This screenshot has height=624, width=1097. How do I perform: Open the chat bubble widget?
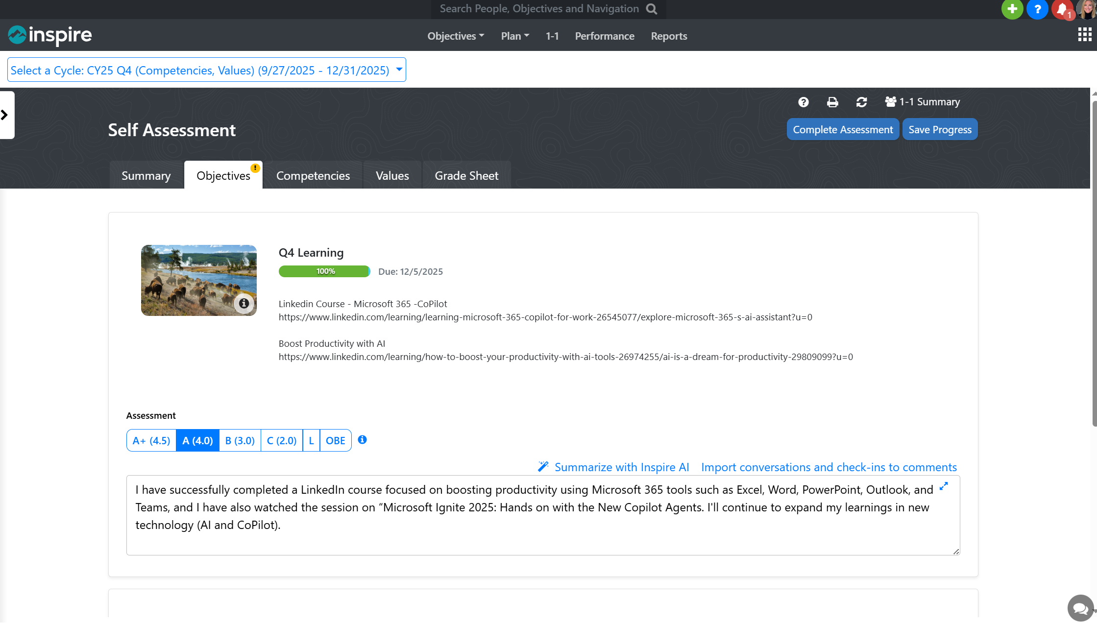[x=1080, y=608]
